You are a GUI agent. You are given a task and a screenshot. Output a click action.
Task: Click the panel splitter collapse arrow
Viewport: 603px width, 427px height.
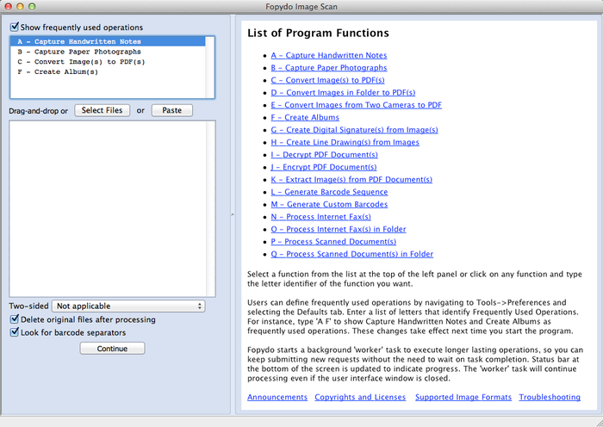[233, 214]
